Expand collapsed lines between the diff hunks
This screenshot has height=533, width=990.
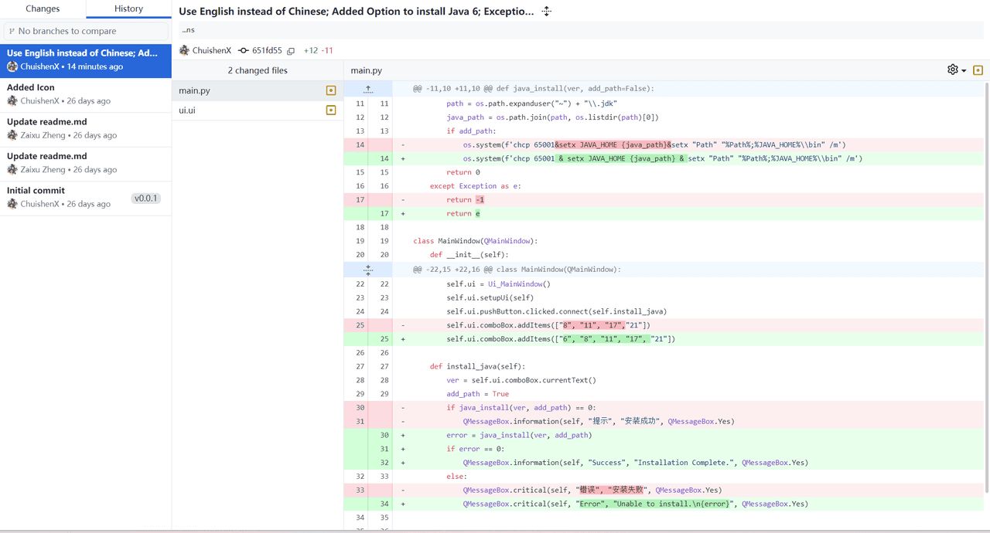point(368,270)
